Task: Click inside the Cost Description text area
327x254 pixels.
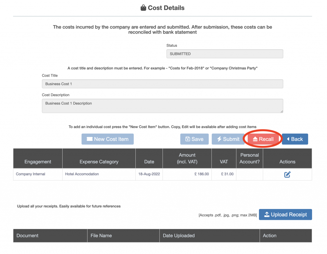Action: coord(162,106)
